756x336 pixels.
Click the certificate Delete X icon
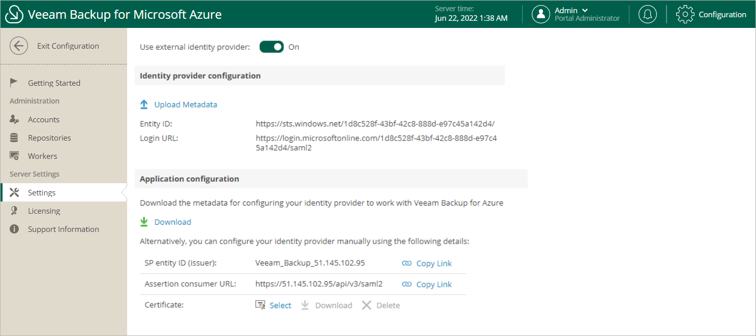point(367,305)
